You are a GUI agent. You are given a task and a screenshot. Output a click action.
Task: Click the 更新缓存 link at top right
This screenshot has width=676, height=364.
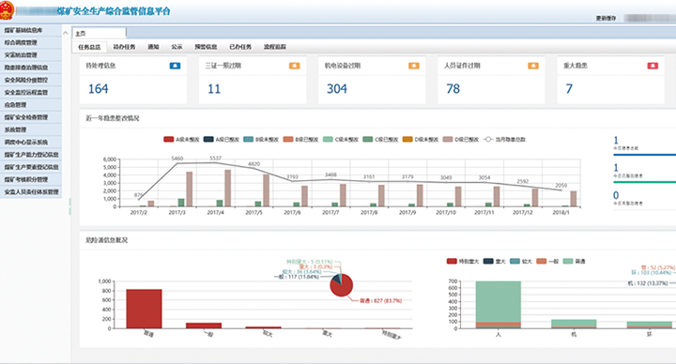click(606, 18)
